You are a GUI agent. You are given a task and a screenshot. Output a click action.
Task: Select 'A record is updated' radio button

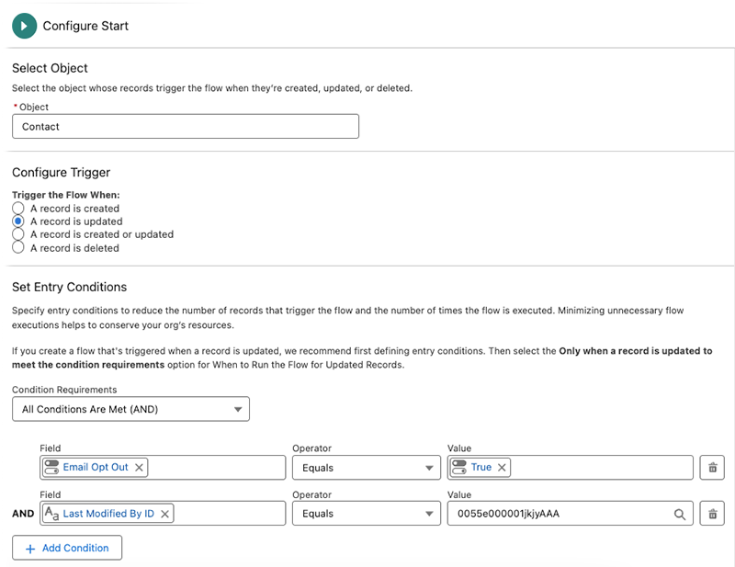pos(18,221)
